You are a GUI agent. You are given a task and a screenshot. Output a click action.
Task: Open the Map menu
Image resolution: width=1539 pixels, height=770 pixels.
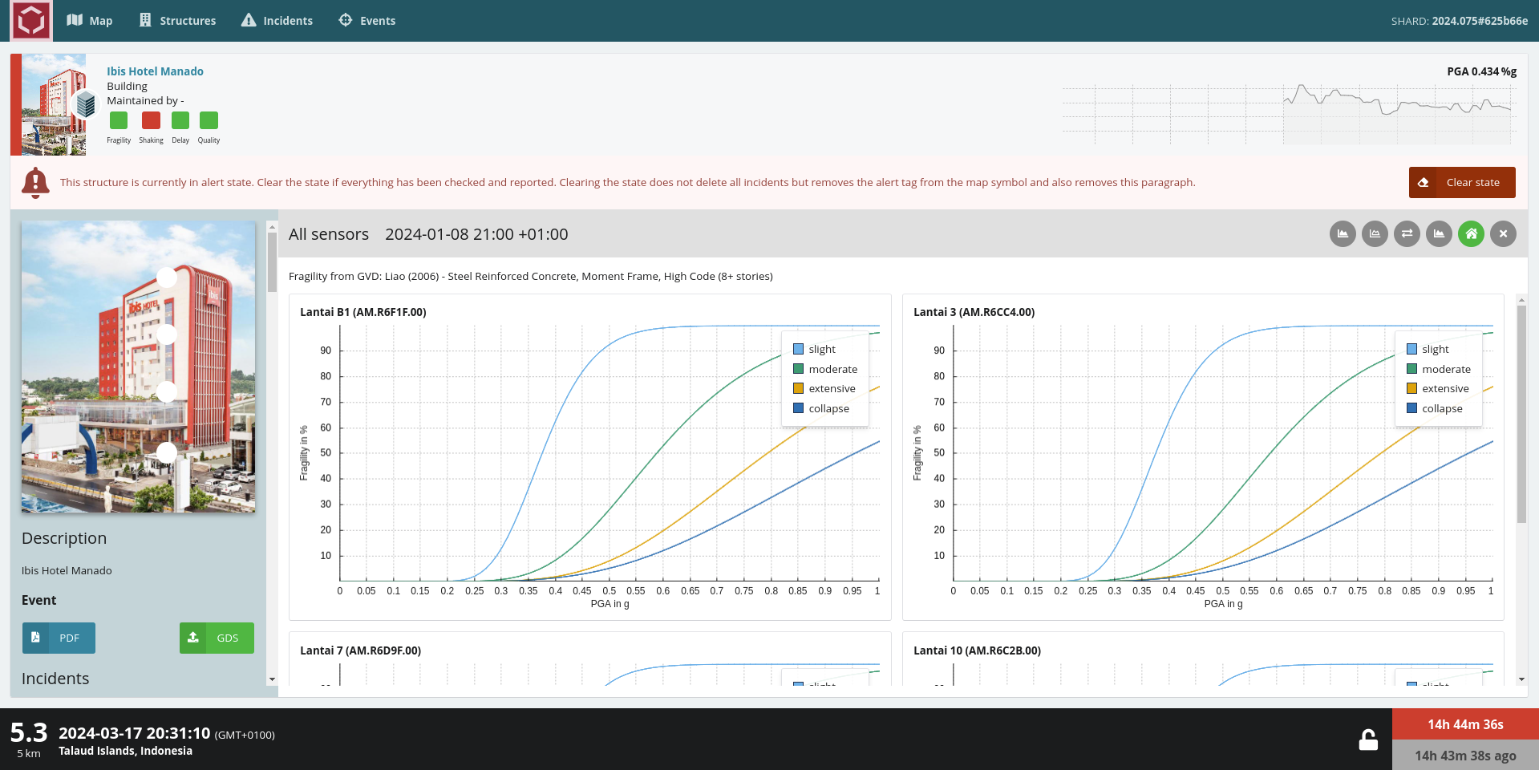[90, 21]
